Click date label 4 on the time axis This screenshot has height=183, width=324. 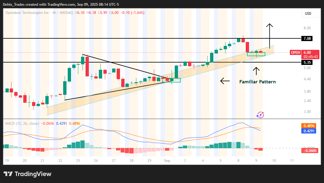pyautogui.click(x=203, y=160)
